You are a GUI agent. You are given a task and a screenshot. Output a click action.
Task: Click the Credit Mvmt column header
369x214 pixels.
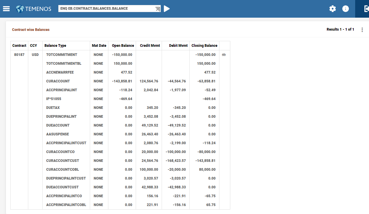[x=150, y=46]
